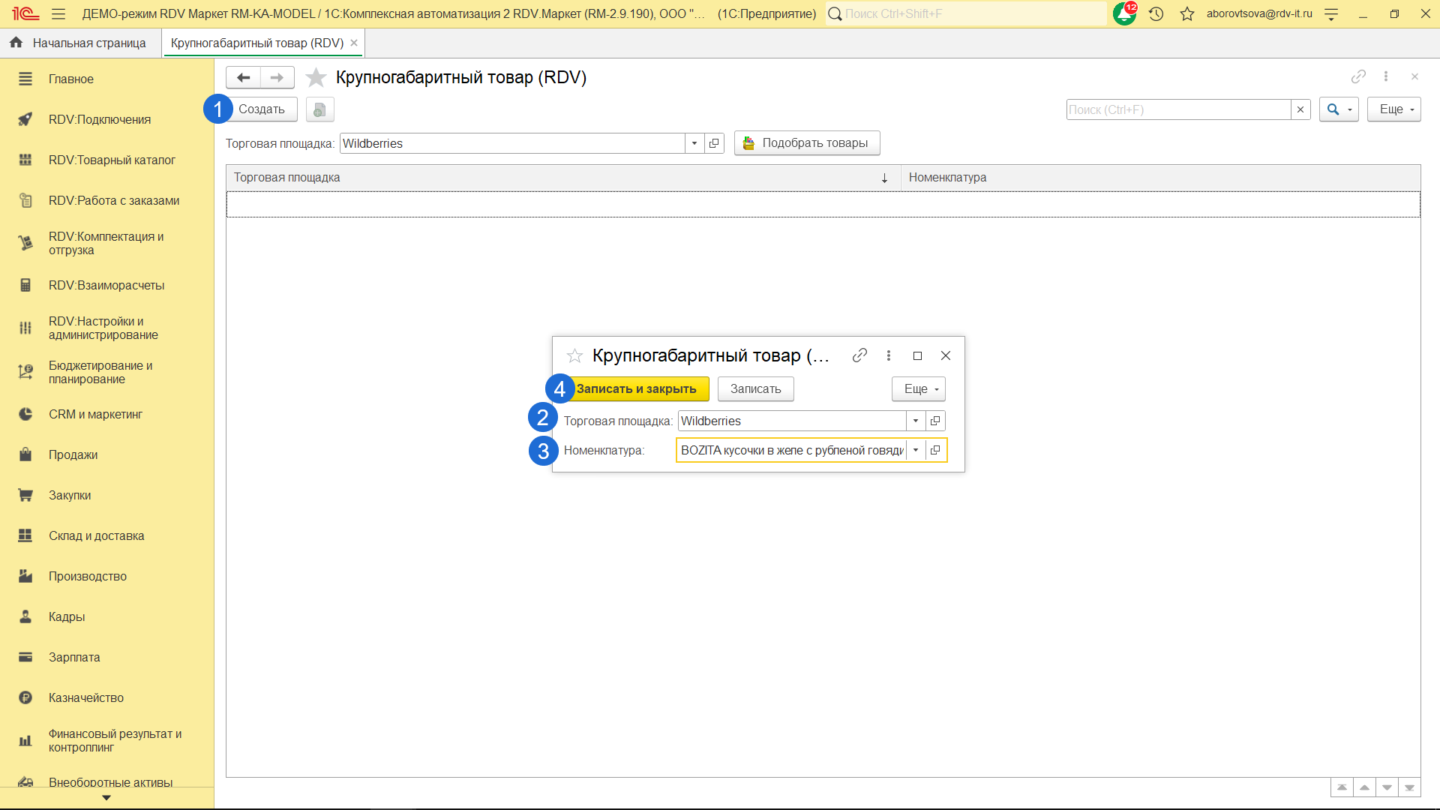Open RDV:Товарный каталог menu section
The image size is (1440, 810).
(111, 160)
